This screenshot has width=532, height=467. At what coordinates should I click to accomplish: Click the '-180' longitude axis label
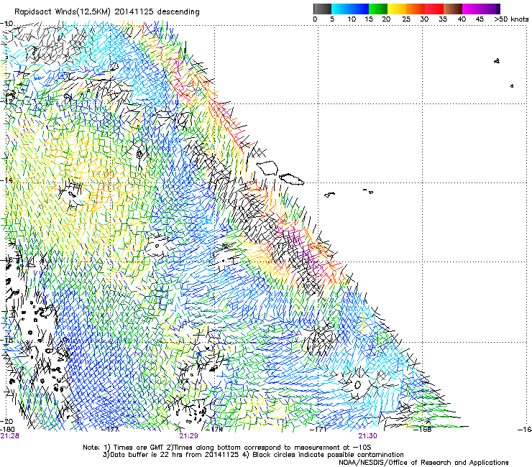7,430
